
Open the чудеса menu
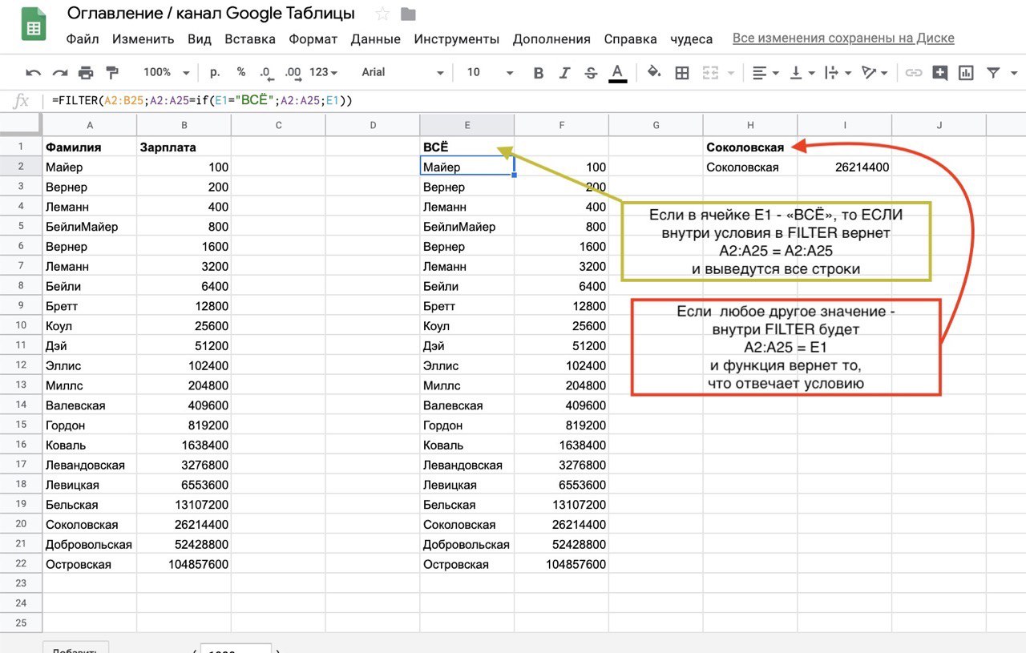pyautogui.click(x=692, y=38)
